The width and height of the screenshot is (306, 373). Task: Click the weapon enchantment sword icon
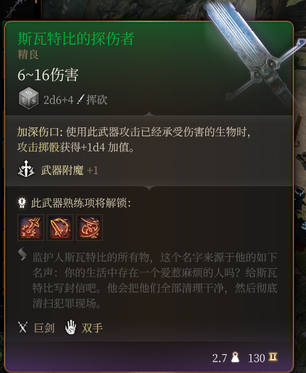[26, 169]
